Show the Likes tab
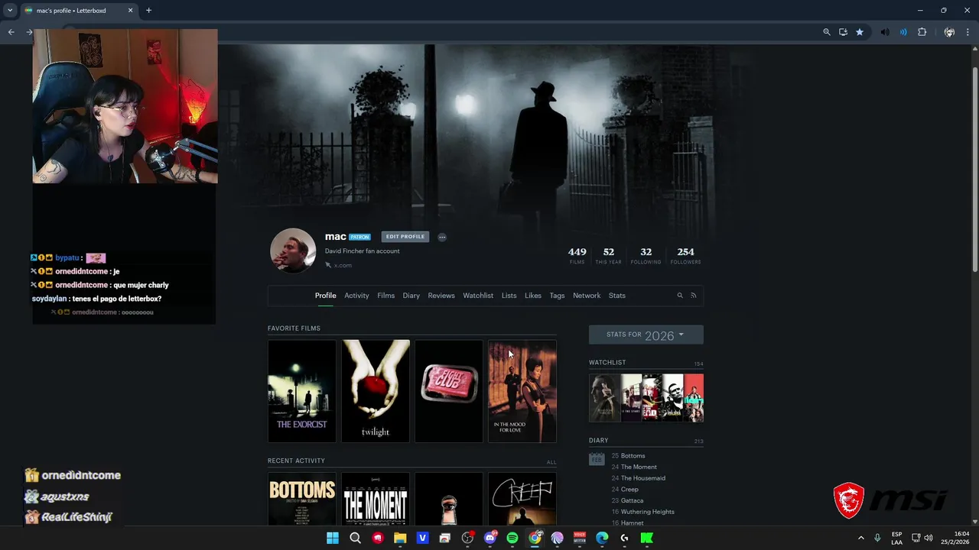This screenshot has height=550, width=979. tap(533, 296)
